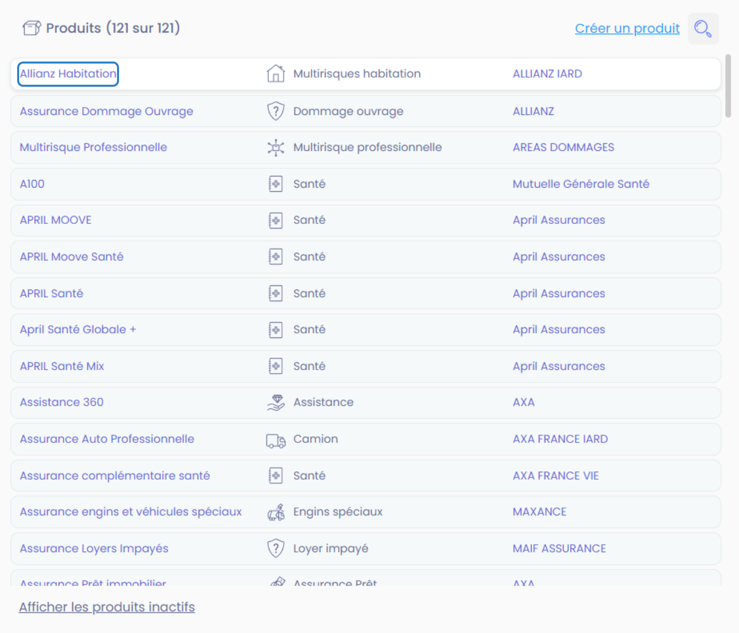739x633 pixels.
Task: Click MAIF ASSURANCE insurer name
Action: [559, 548]
